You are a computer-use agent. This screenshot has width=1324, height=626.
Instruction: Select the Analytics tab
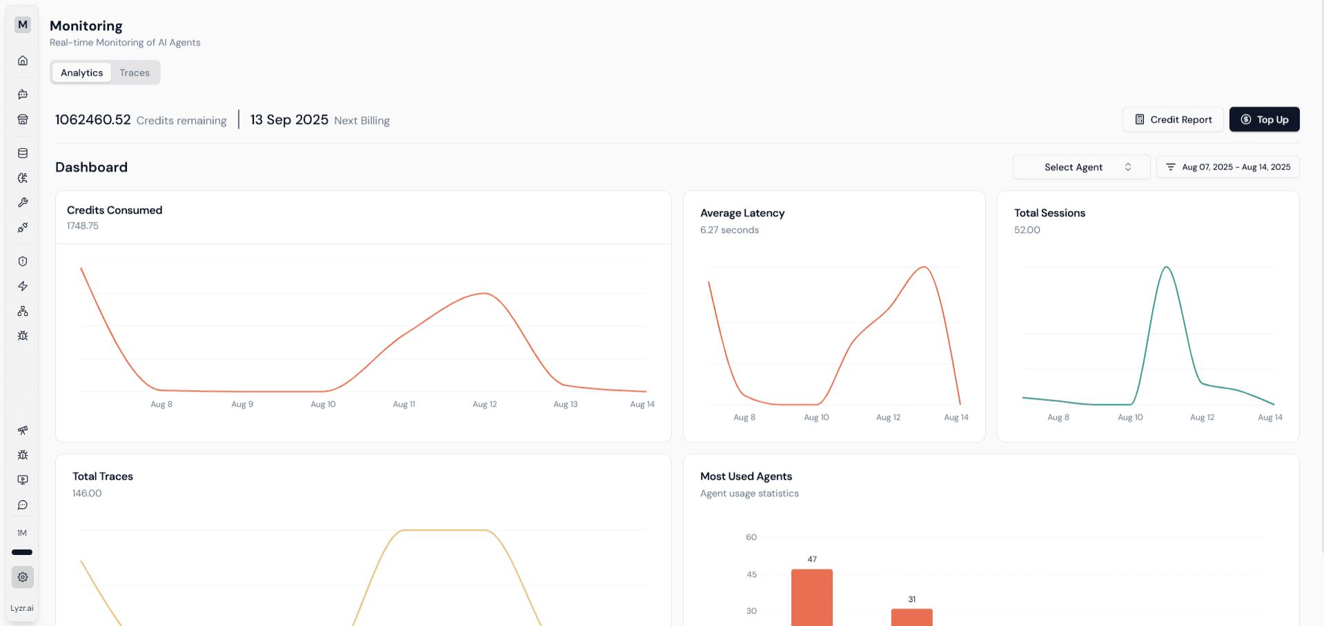(x=81, y=72)
